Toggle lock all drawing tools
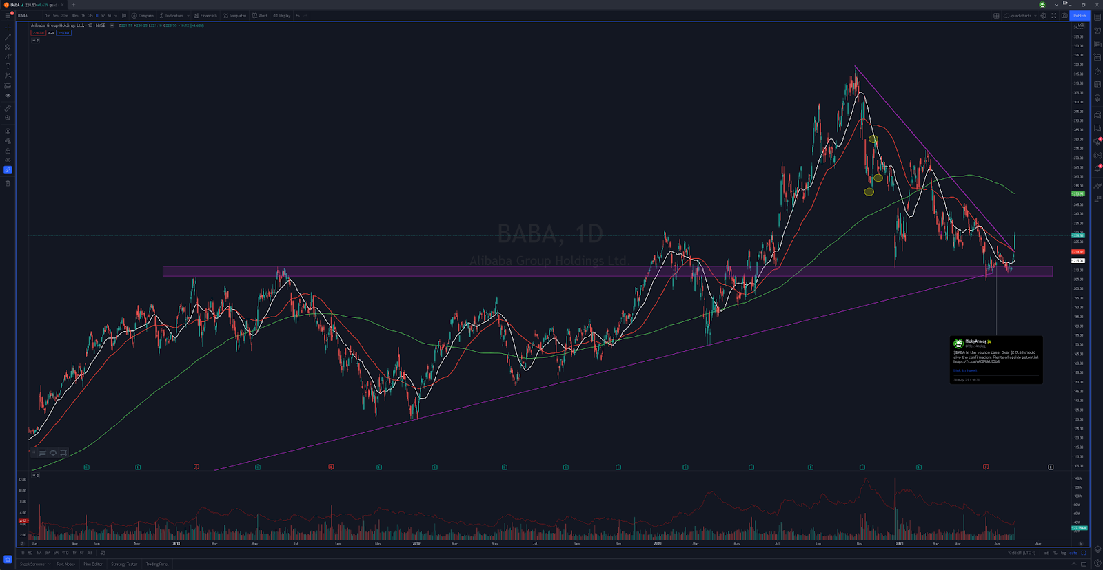 (8, 151)
